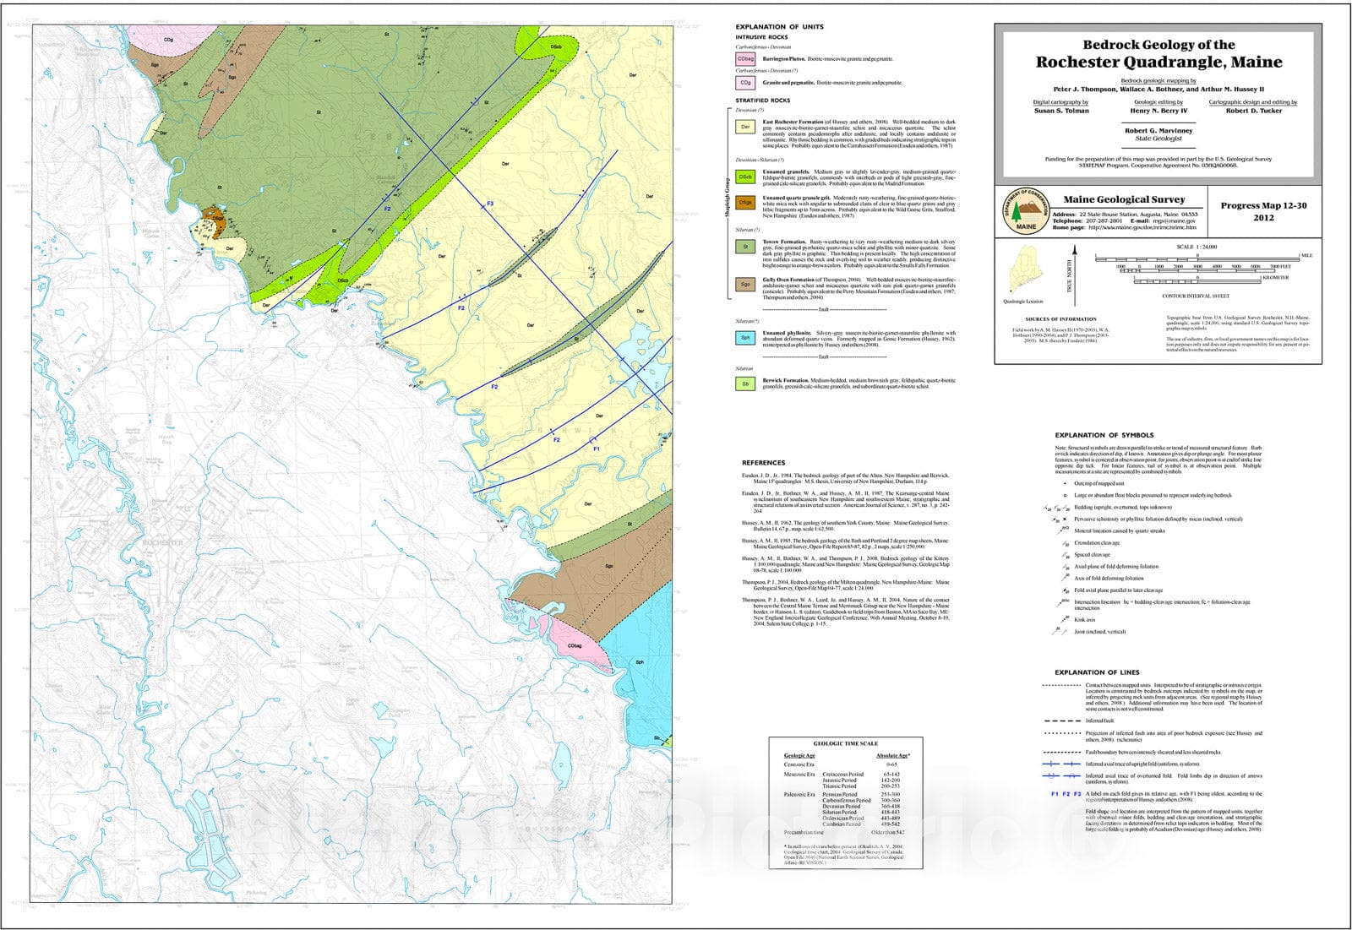This screenshot has height=930, width=1352.
Task: Click the 'Barrington Pluton' unit description
Action: click(x=827, y=59)
